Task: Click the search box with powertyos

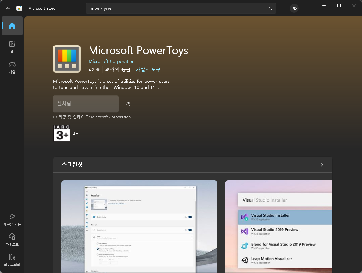Action: click(181, 9)
